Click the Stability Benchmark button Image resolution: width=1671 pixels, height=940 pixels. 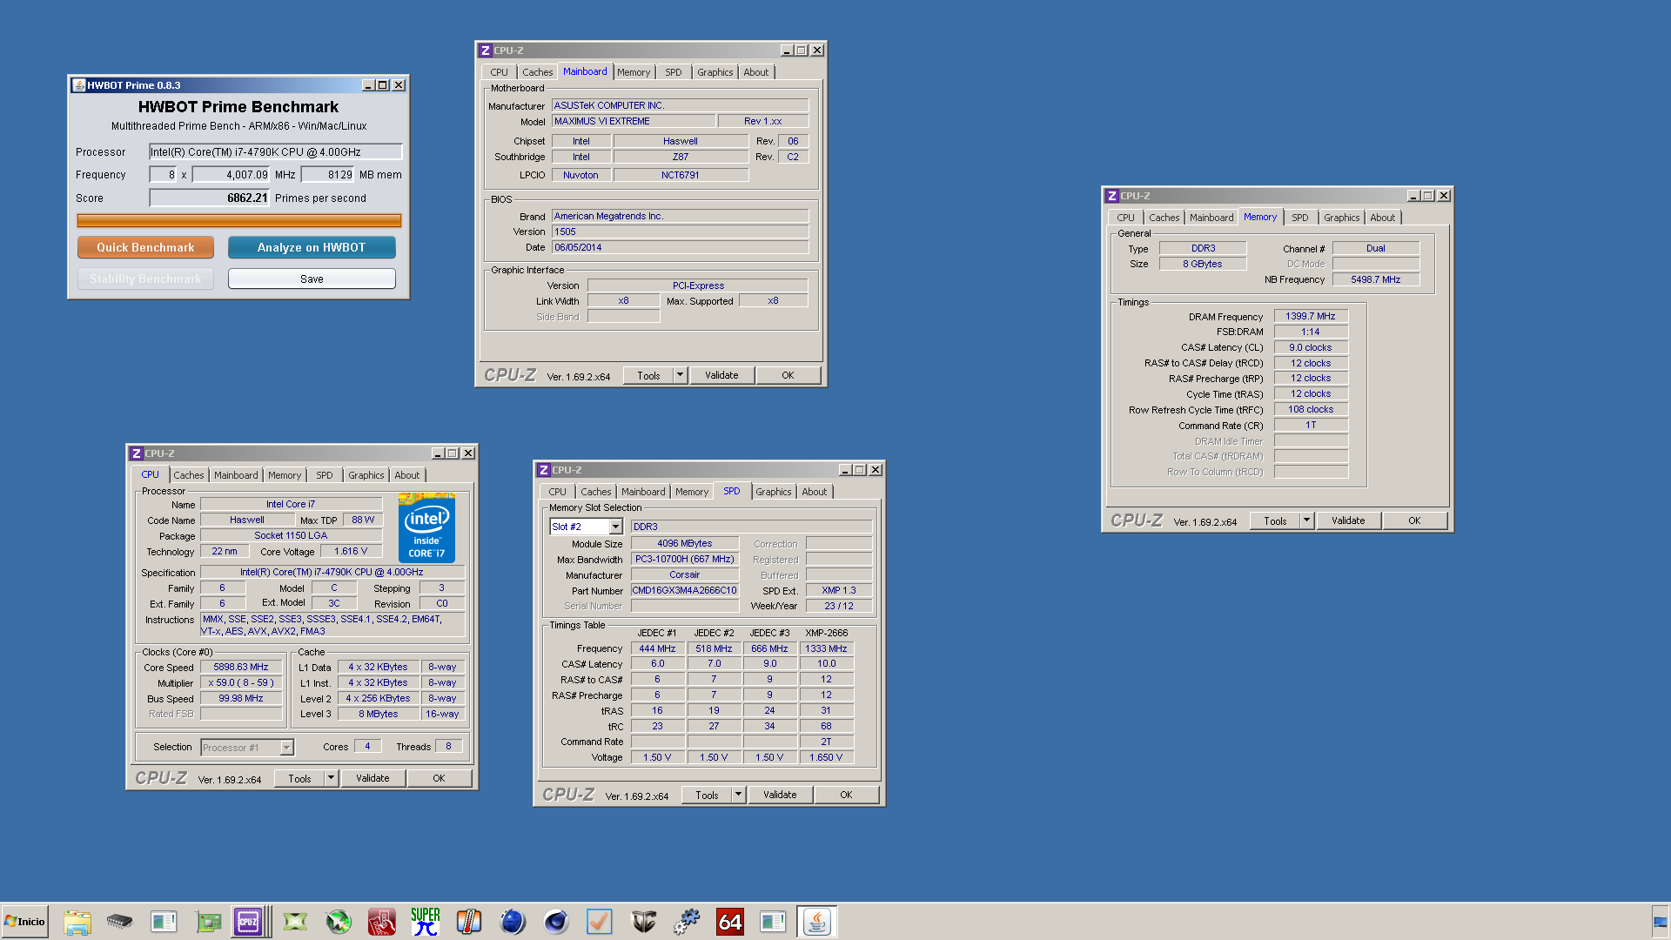pyautogui.click(x=145, y=279)
